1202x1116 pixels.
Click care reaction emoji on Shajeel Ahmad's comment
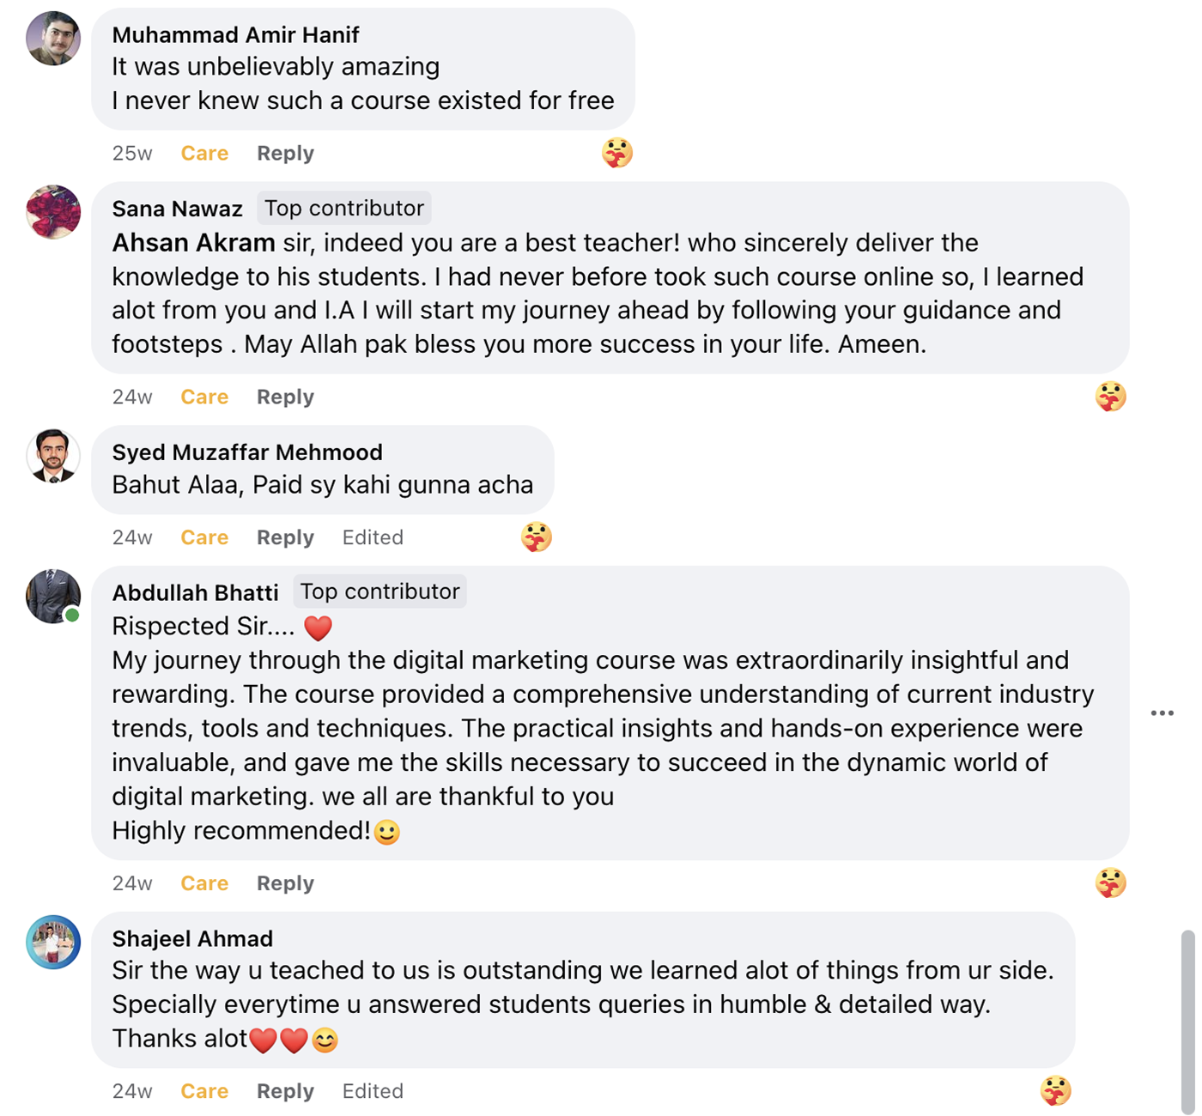(x=1055, y=1090)
